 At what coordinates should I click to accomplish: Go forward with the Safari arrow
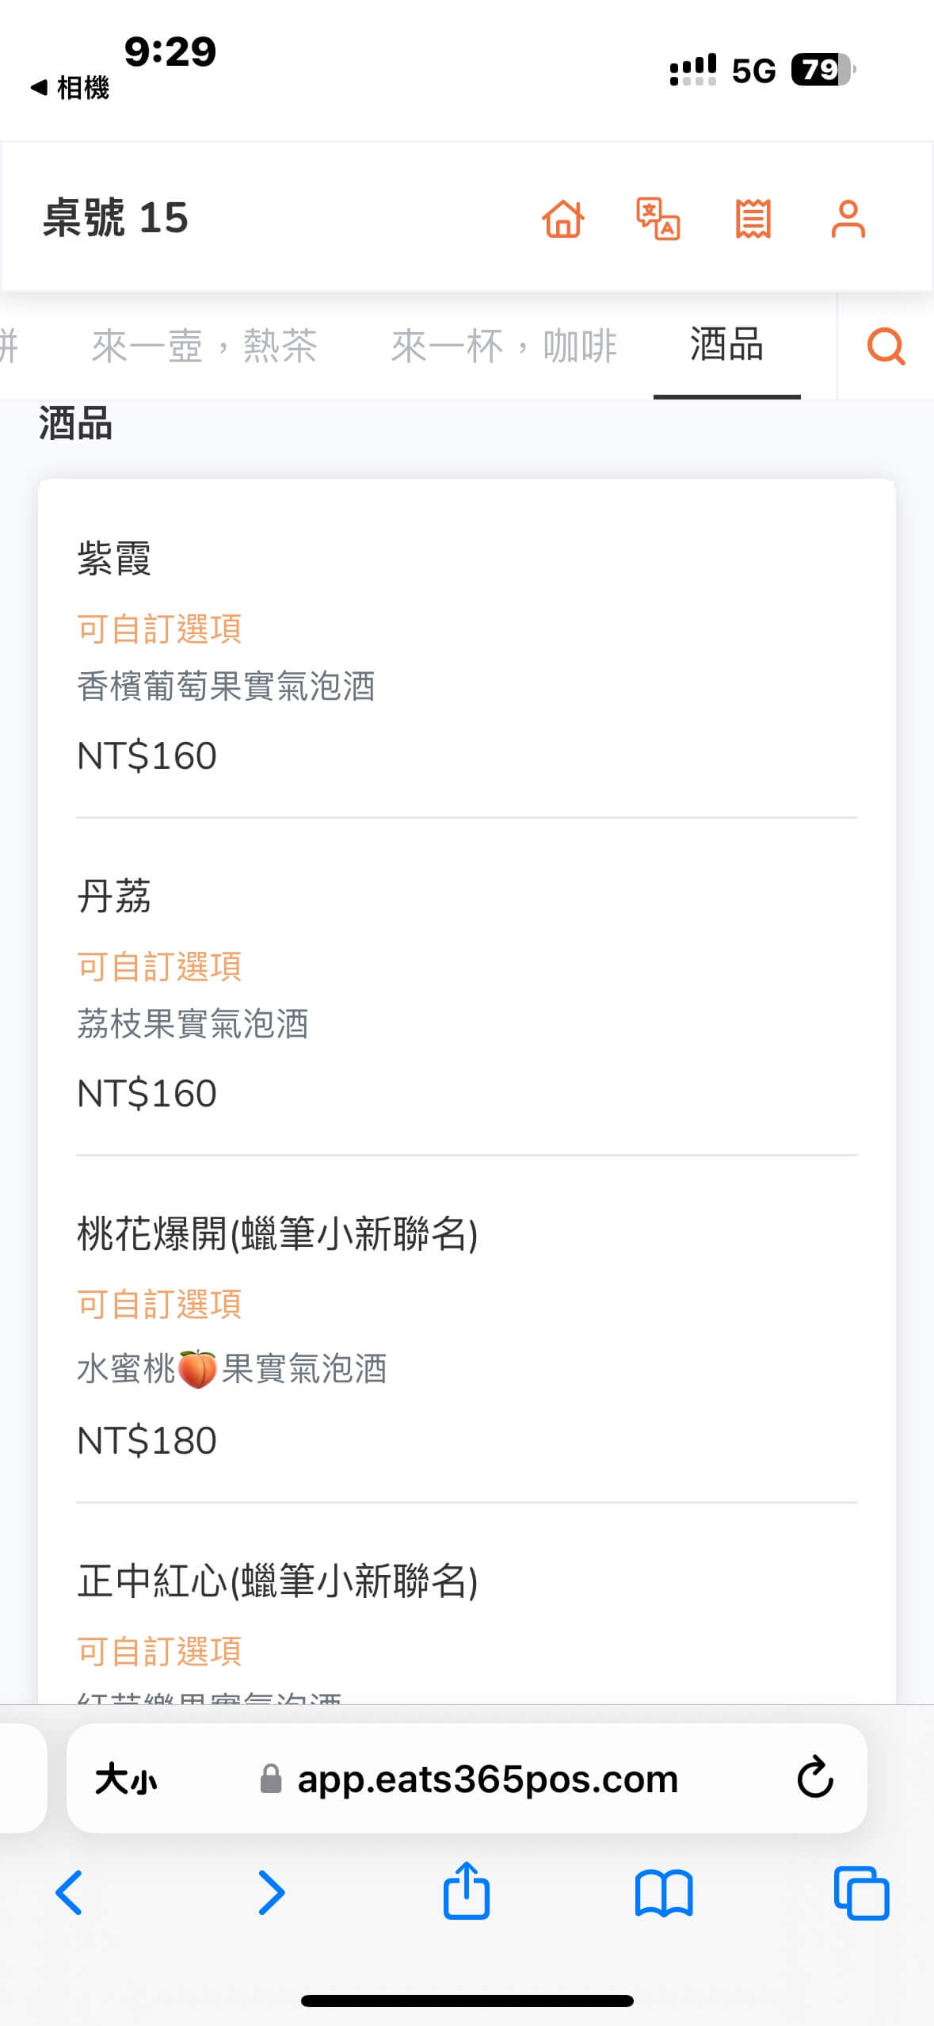click(x=271, y=1893)
